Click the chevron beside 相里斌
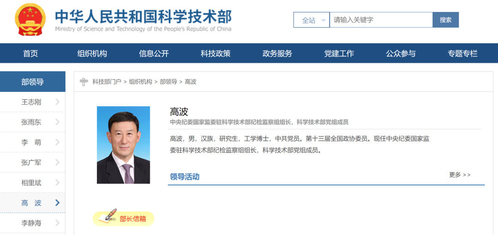 point(58,182)
